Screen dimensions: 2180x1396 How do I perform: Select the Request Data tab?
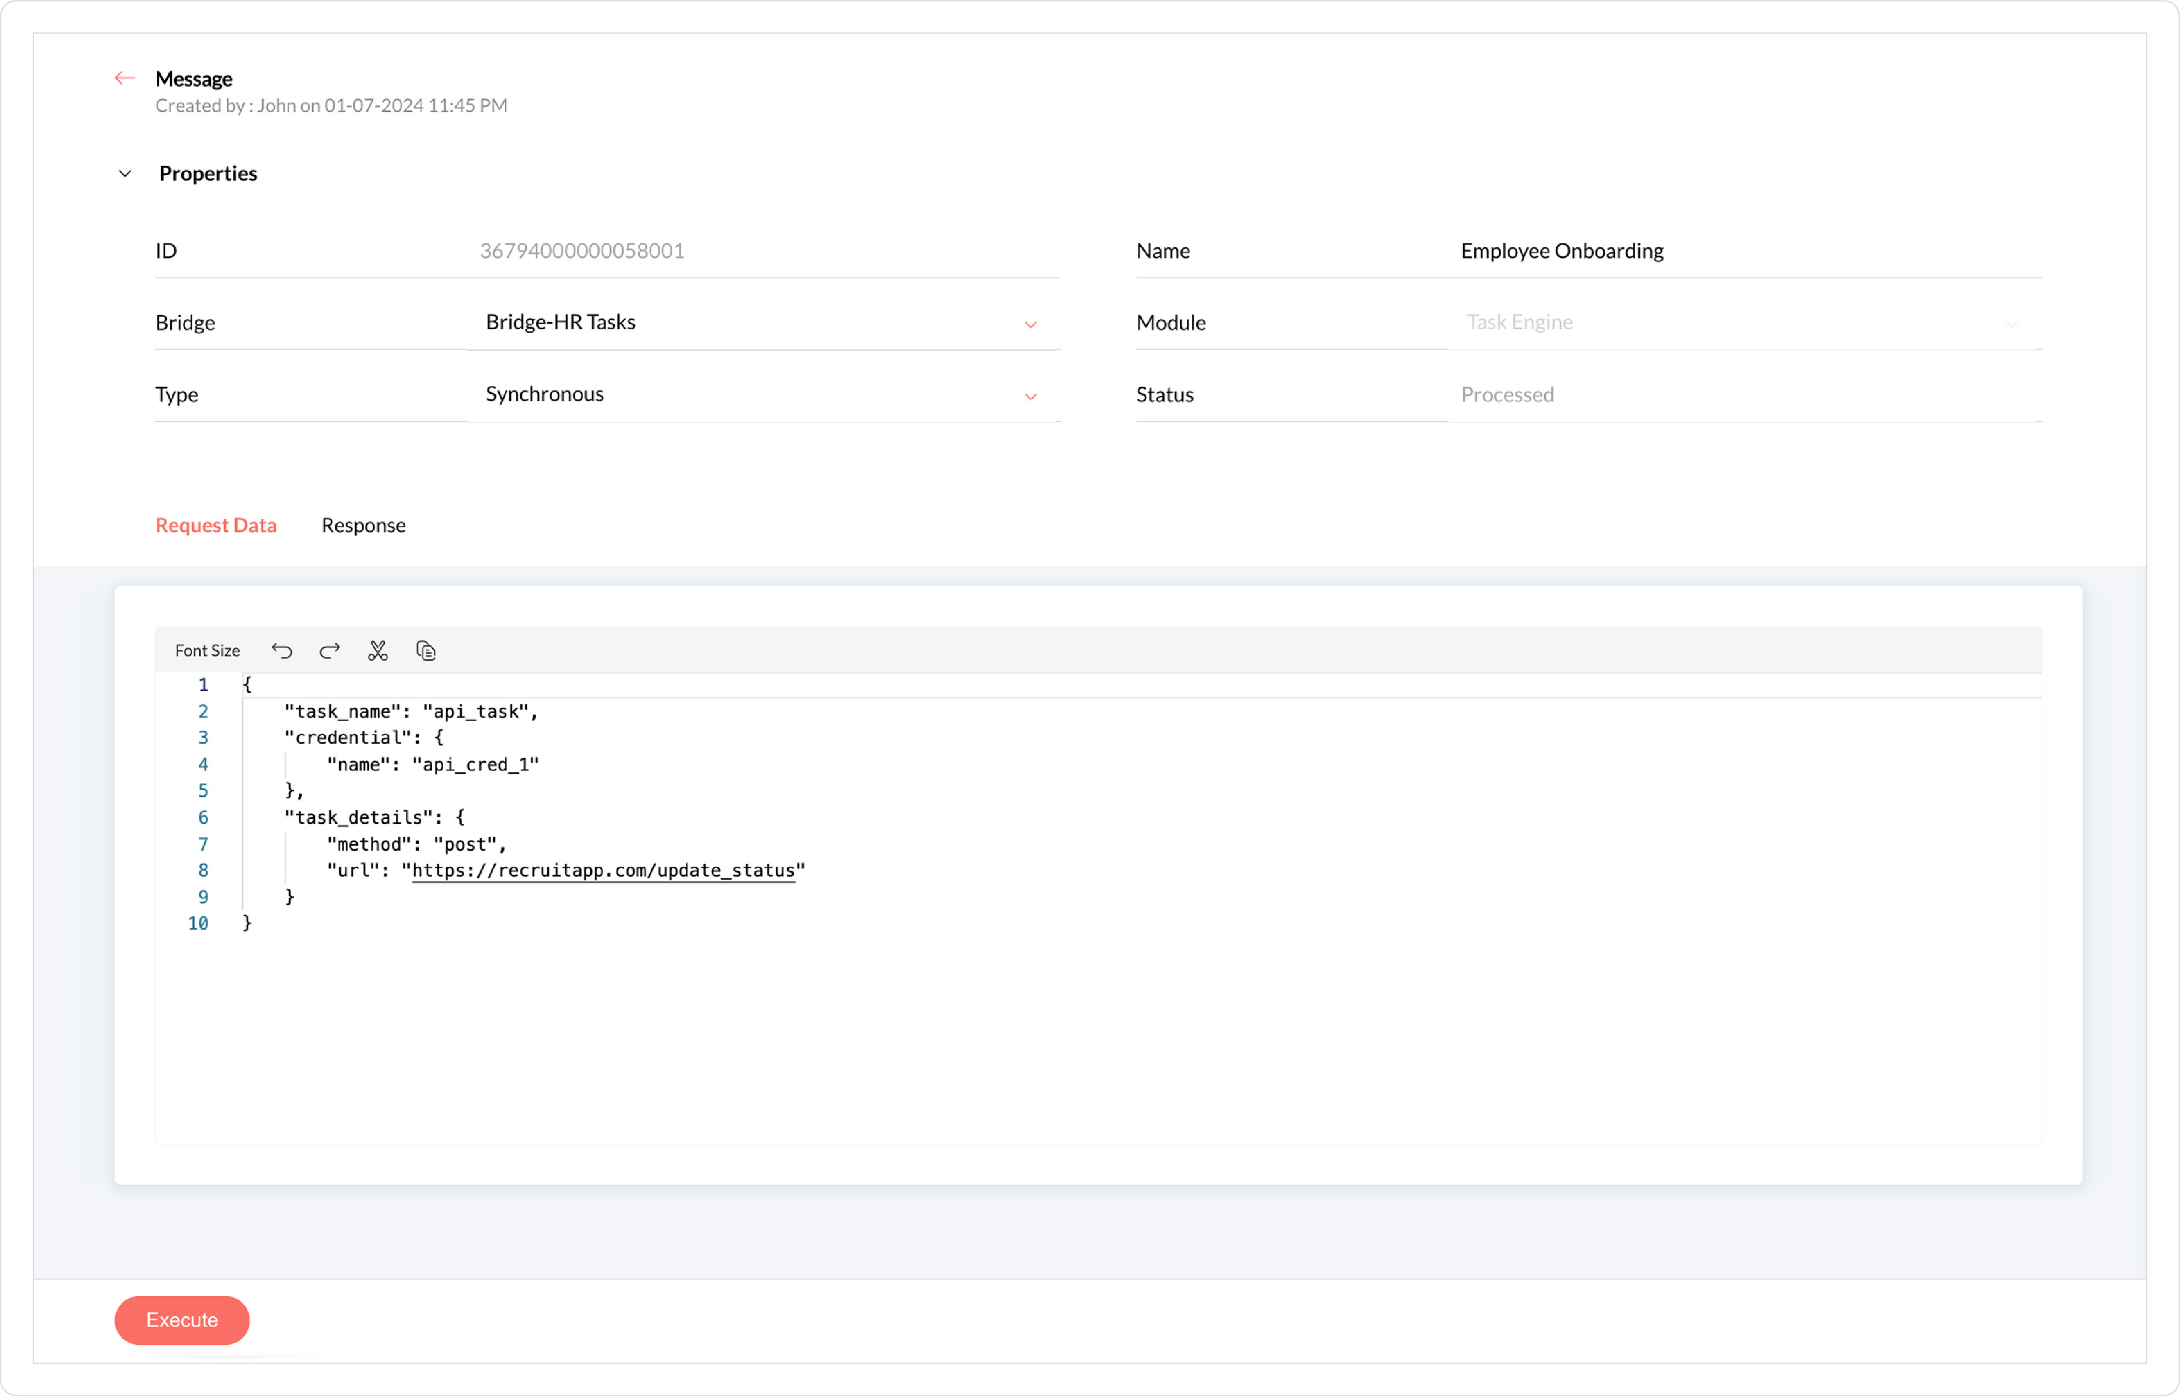coord(216,526)
